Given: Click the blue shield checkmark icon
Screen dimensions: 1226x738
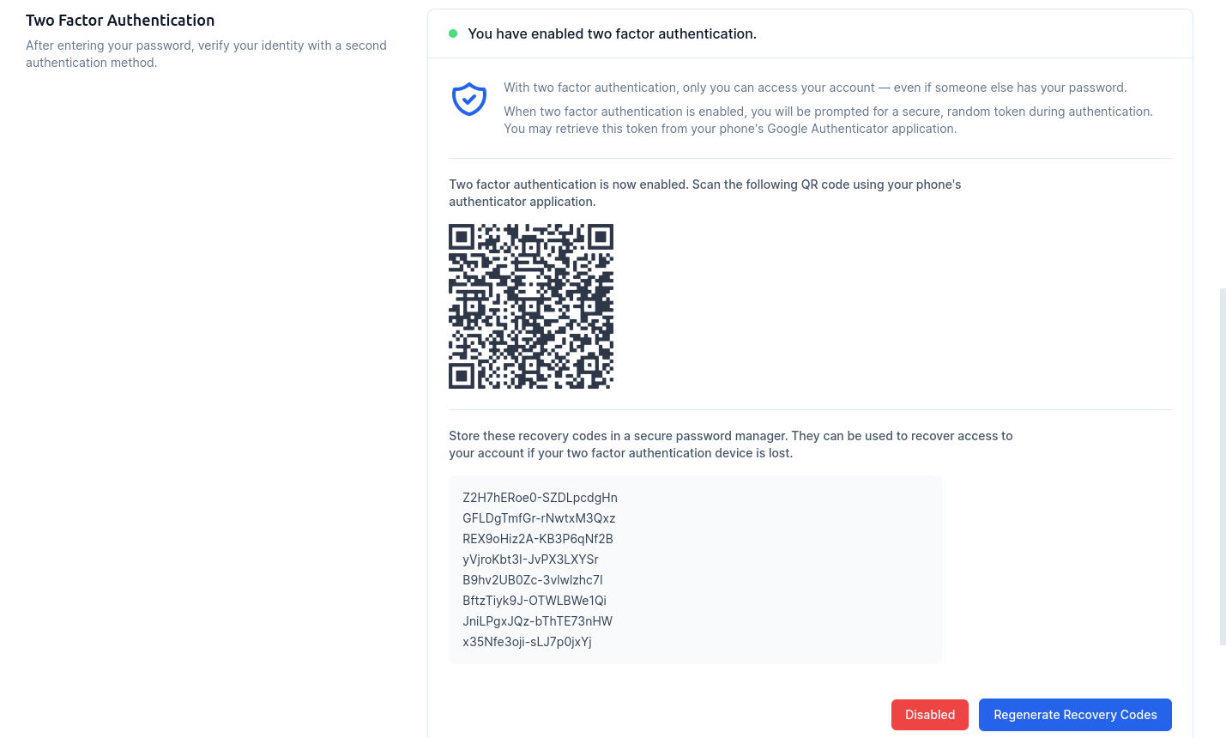Looking at the screenshot, I should pos(469,100).
